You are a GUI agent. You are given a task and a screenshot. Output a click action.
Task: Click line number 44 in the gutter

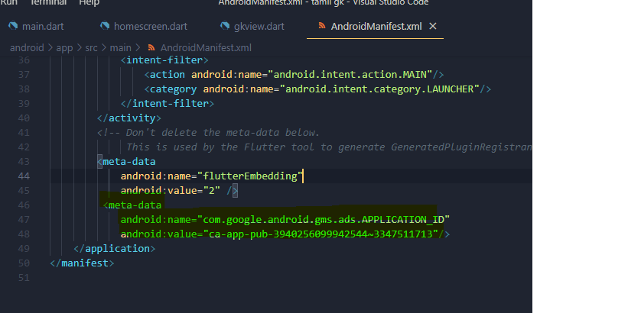(24, 176)
